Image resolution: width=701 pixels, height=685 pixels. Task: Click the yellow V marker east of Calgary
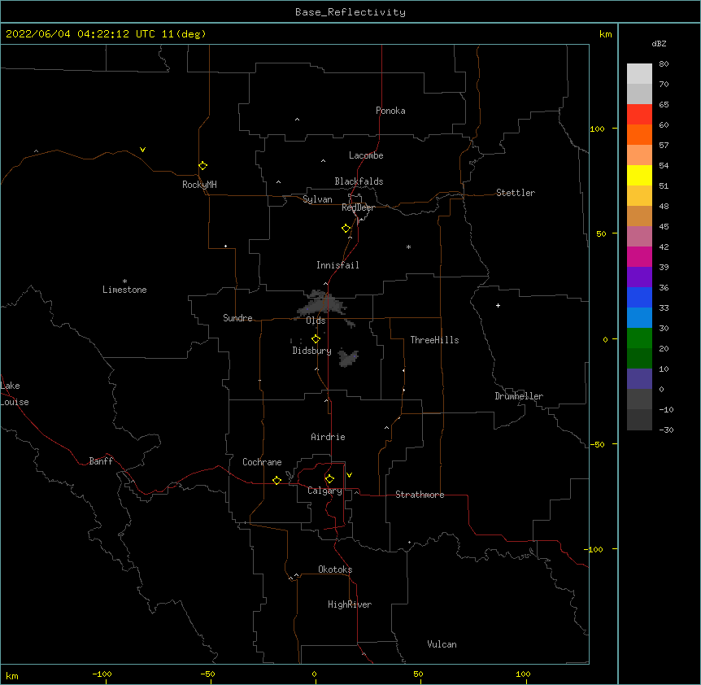(x=349, y=475)
